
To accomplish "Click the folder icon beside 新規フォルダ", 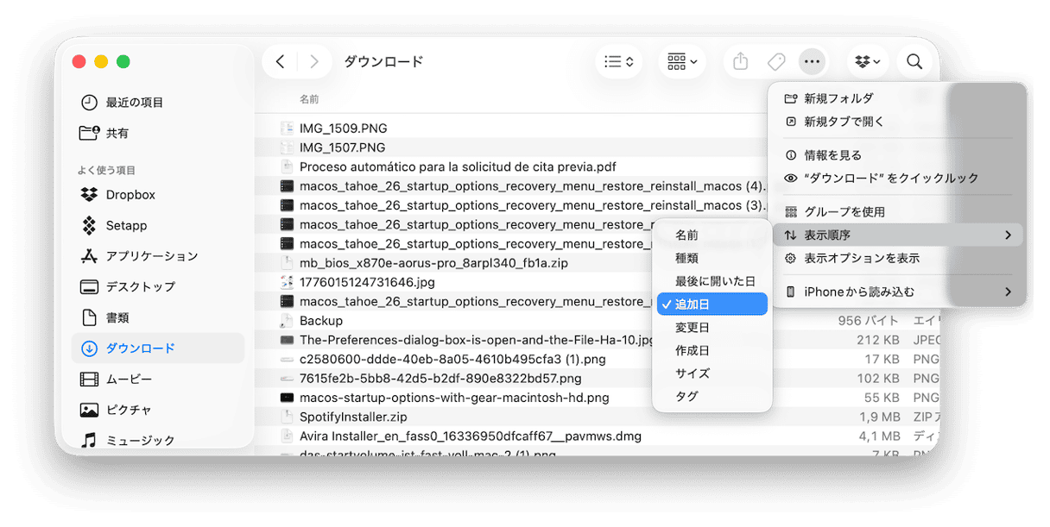I will (790, 98).
